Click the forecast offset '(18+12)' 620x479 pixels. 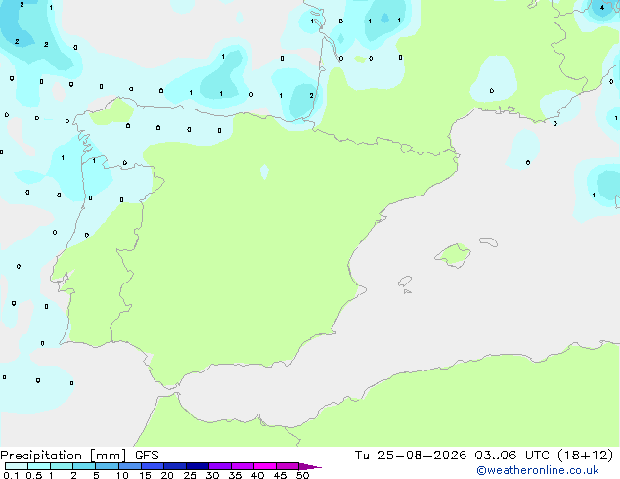586,456
